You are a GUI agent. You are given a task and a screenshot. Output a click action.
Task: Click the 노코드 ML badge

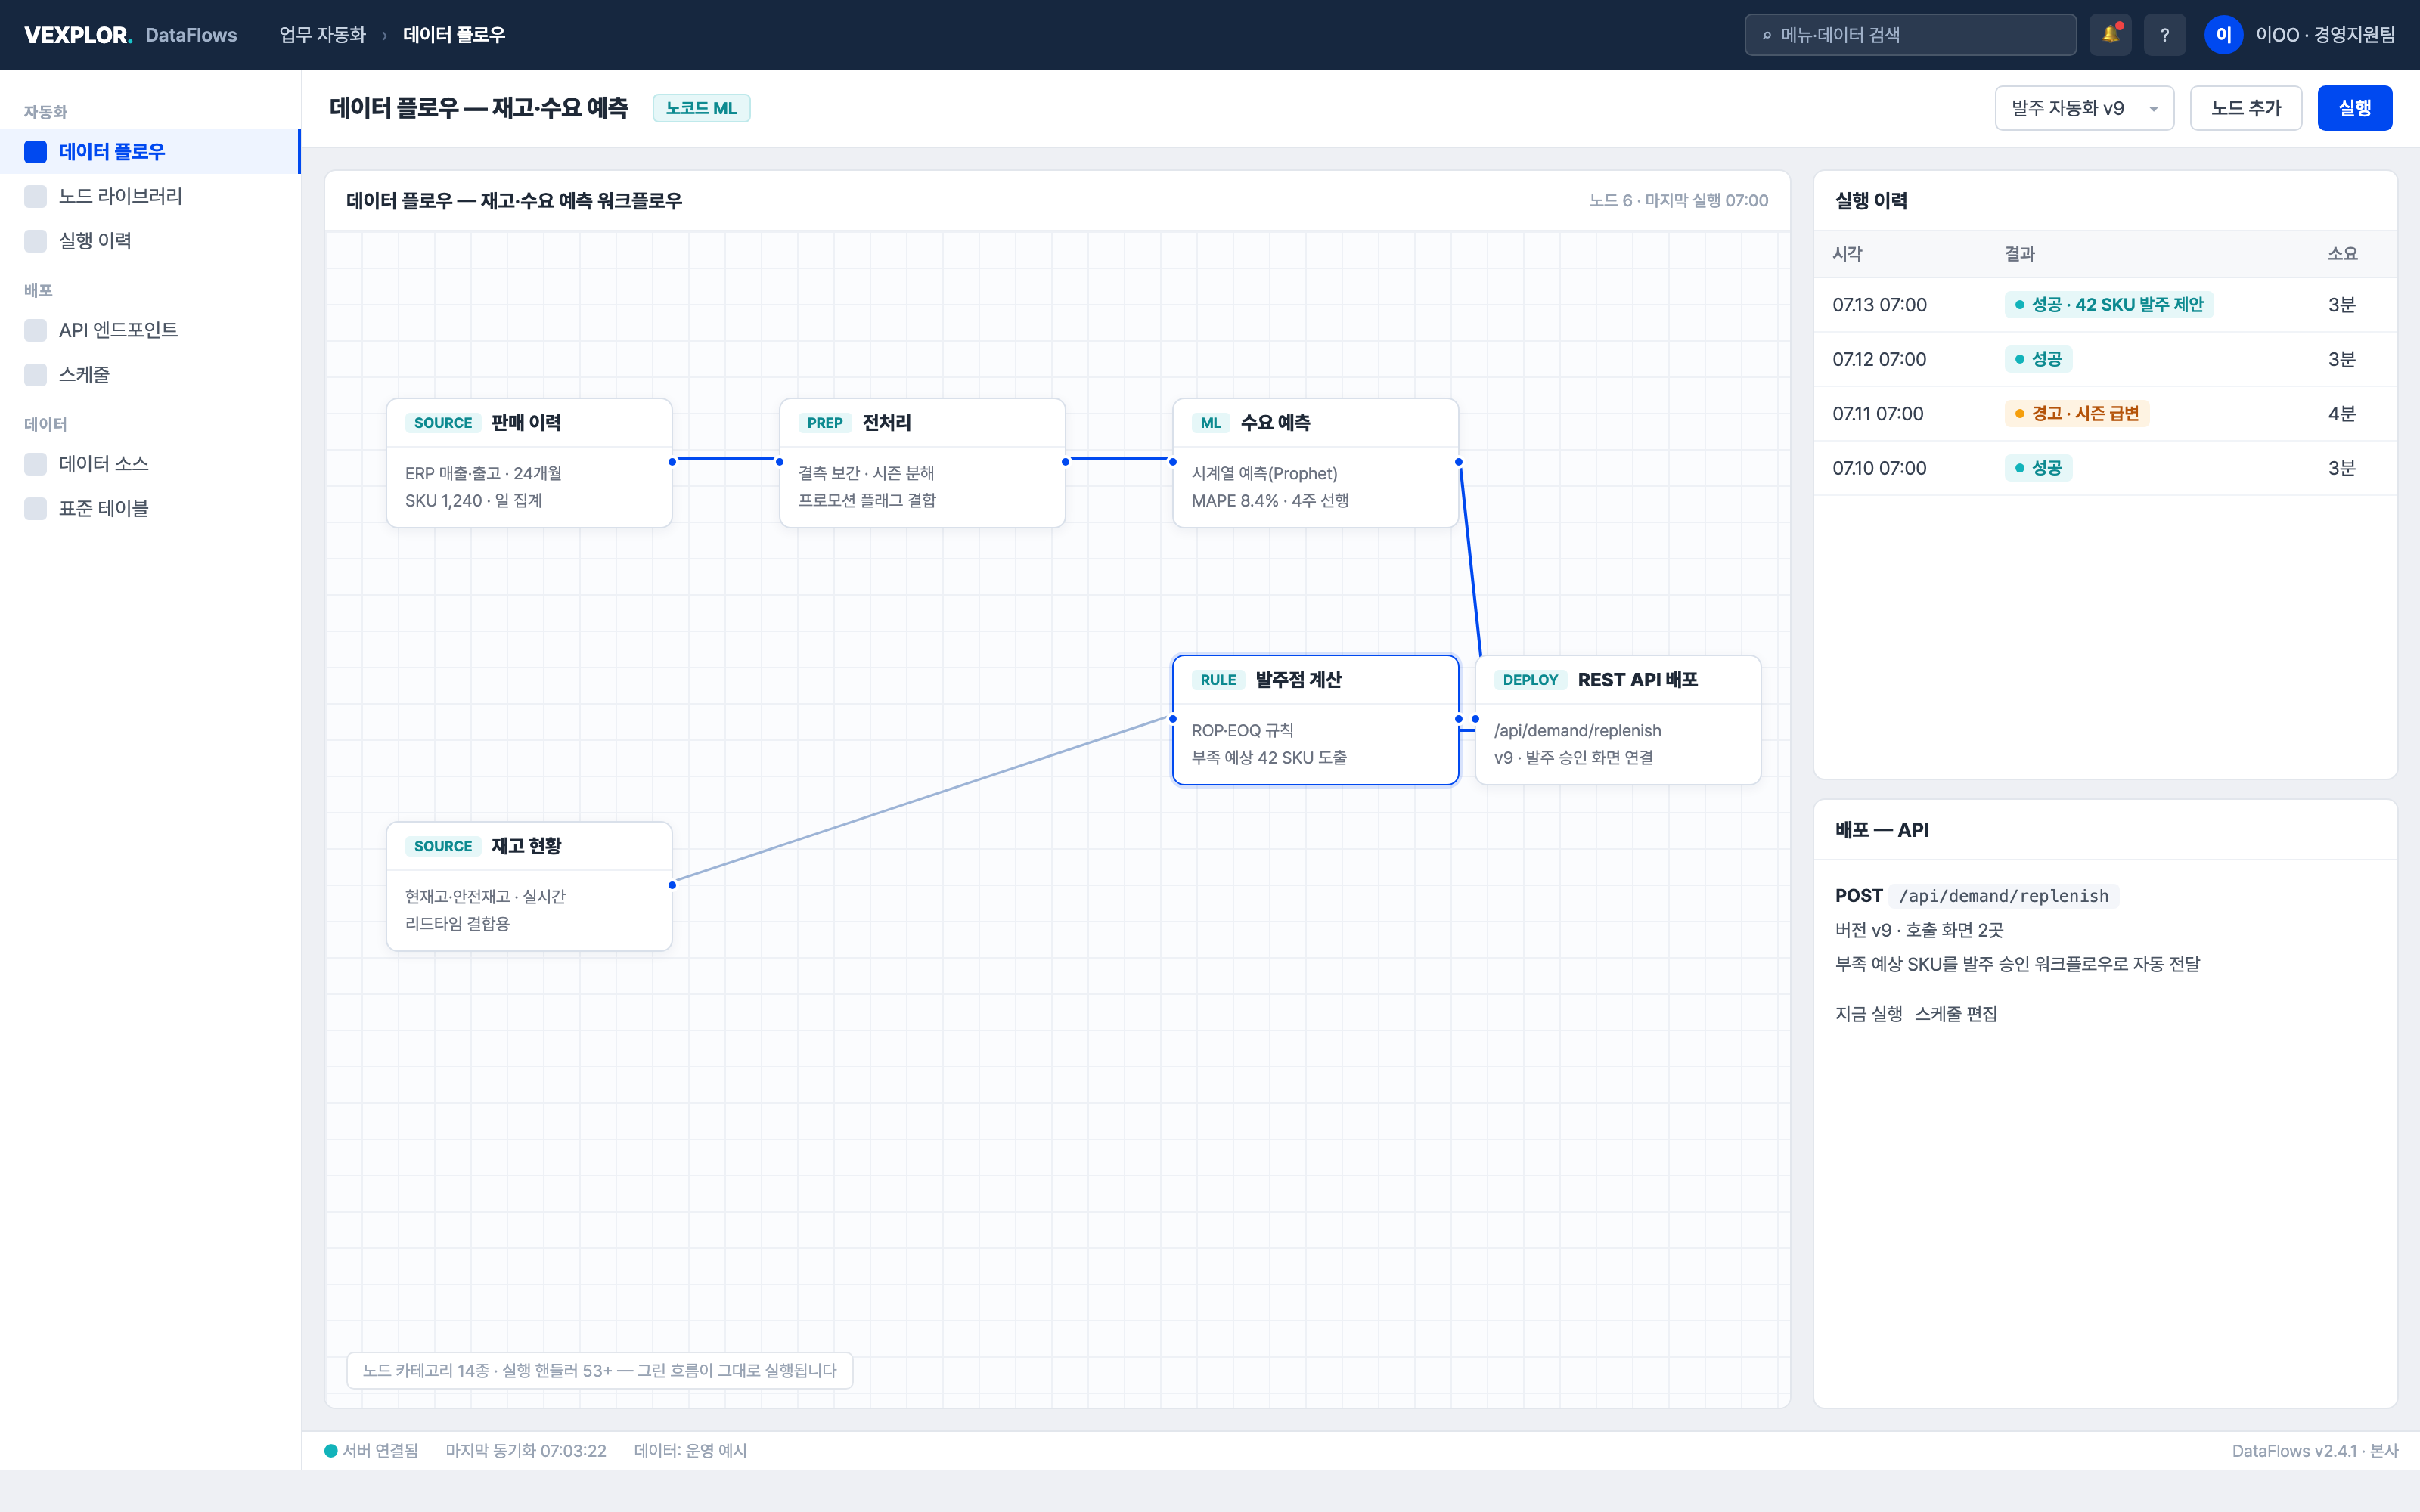pos(701,108)
